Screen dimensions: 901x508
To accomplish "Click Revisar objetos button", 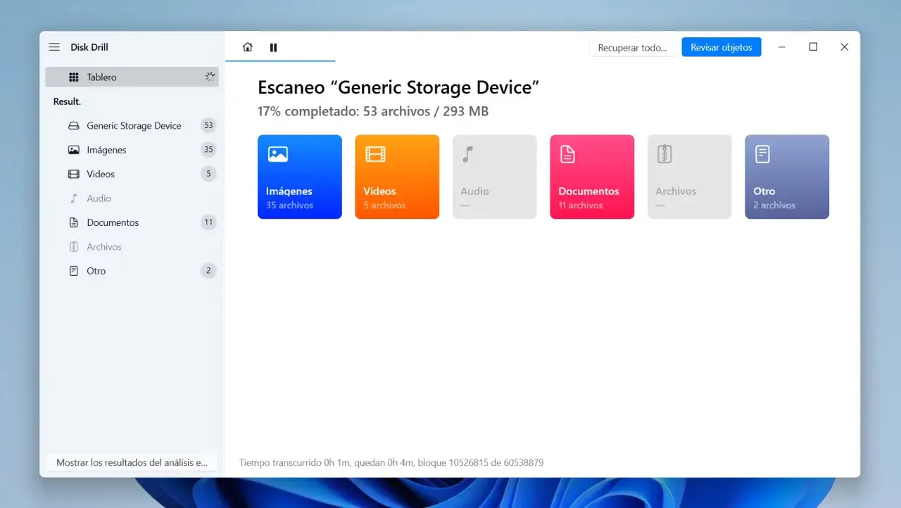I will [x=721, y=47].
